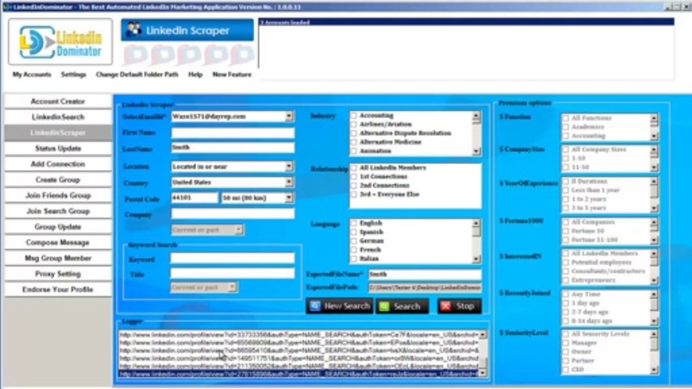This screenshot has height=389, width=692.
Task: Open the Join Search Group section
Action: pyautogui.click(x=58, y=211)
